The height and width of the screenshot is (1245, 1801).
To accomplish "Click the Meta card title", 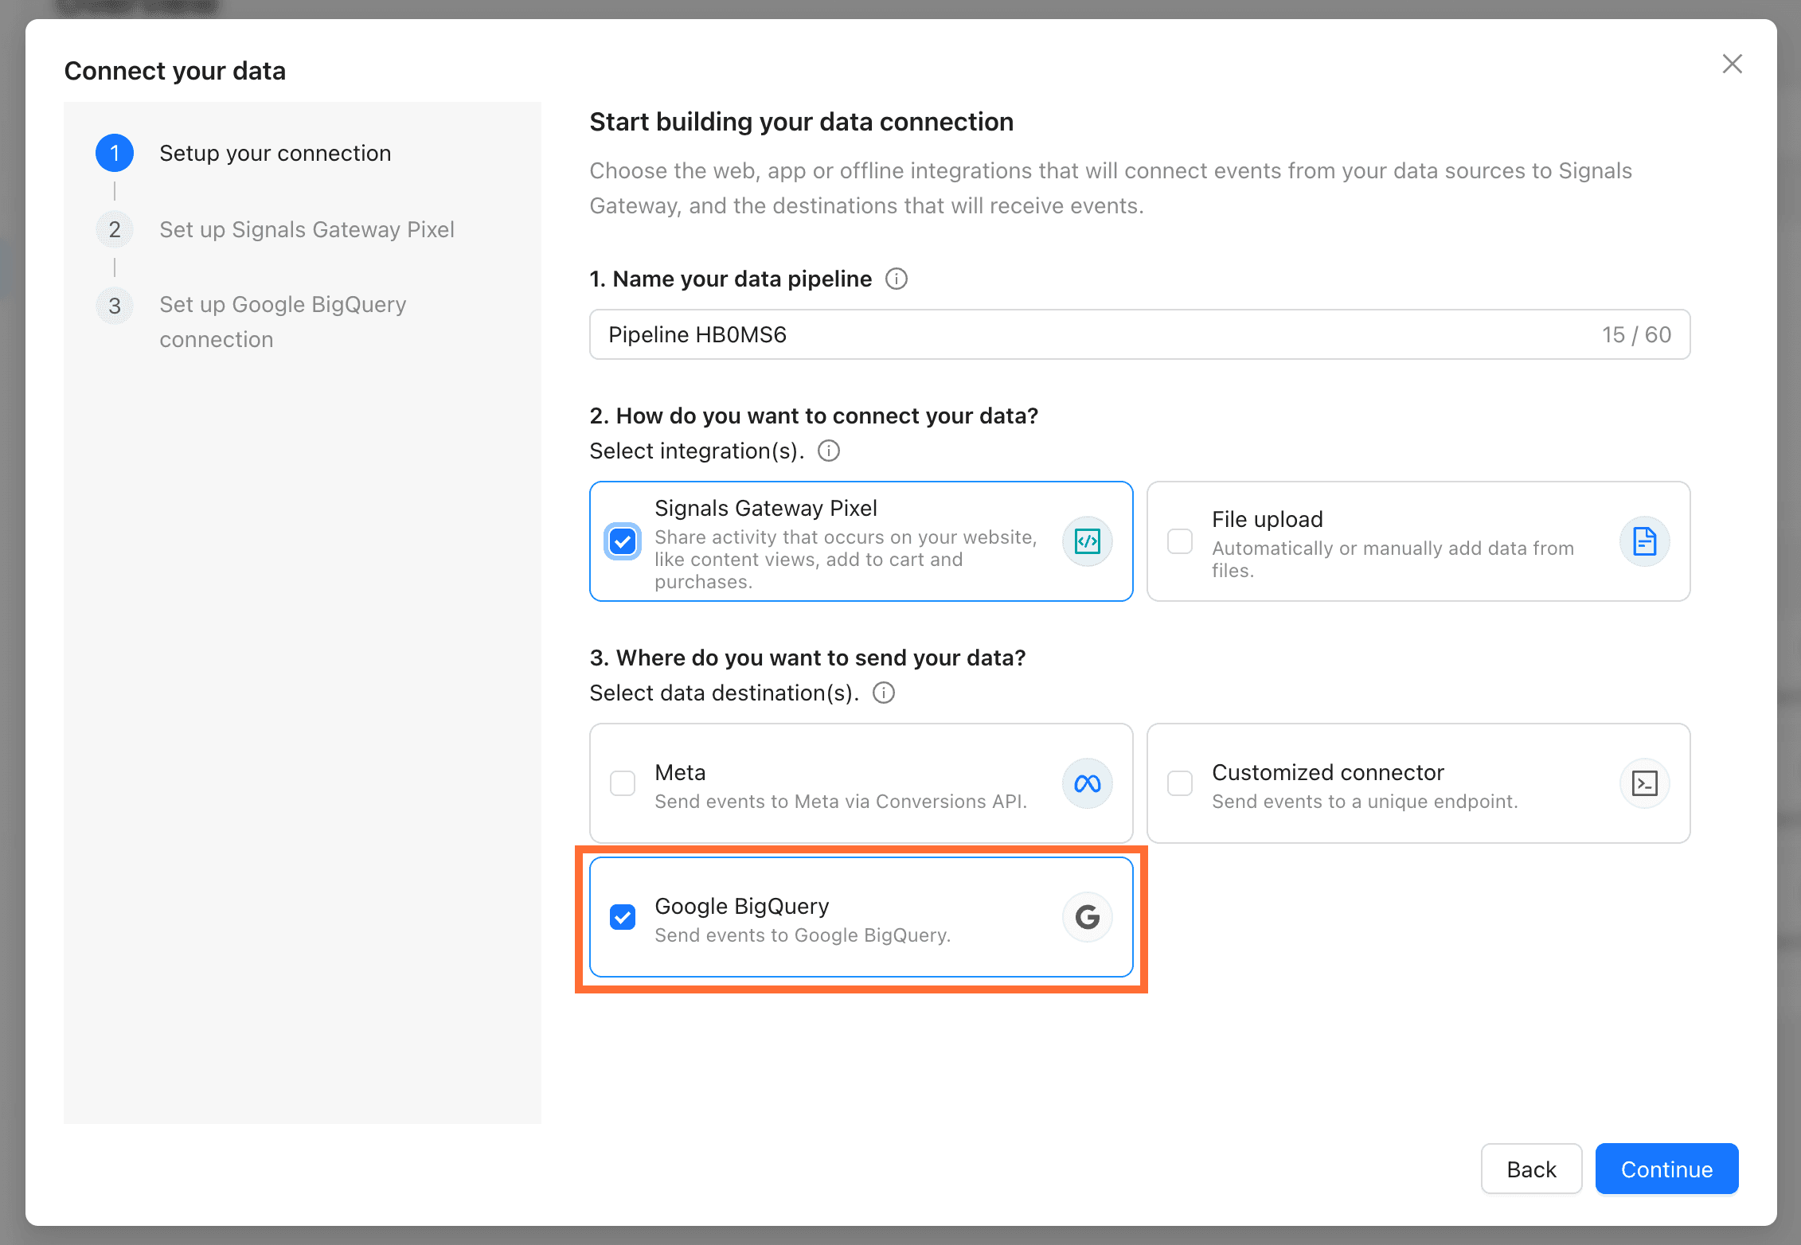I will pos(680,772).
